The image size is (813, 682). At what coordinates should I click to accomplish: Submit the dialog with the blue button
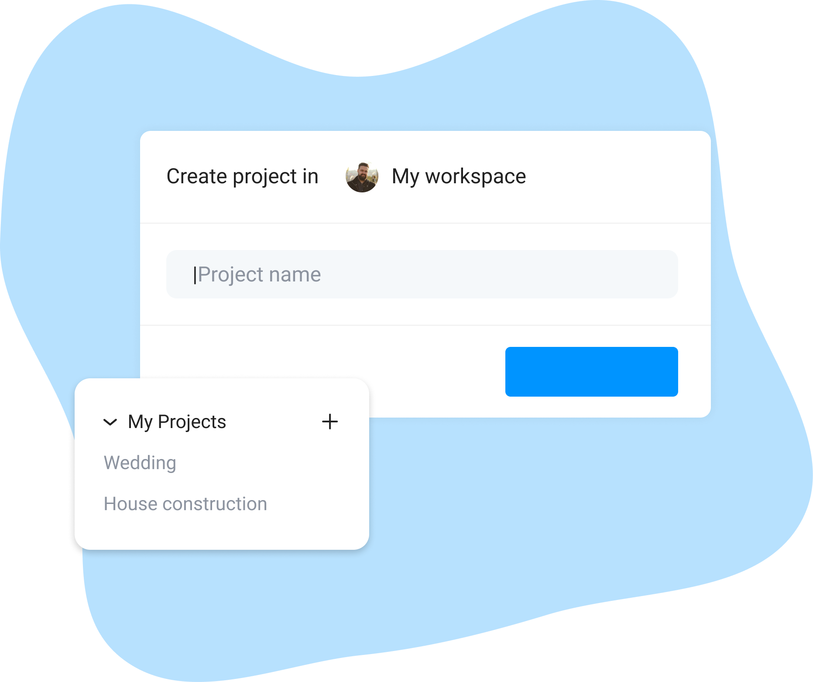[x=591, y=371]
